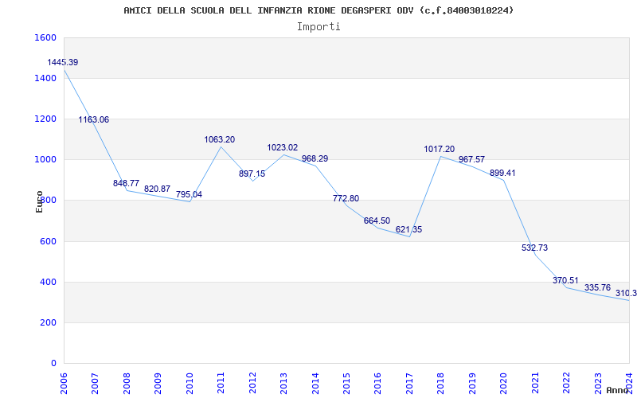This screenshot has height=398, width=637.
Task: Click the y-axis value 200
Action: (49, 323)
